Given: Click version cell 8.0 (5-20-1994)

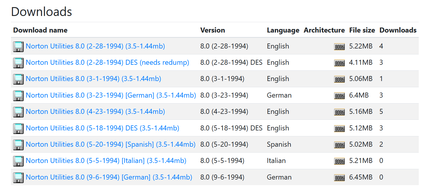Looking at the screenshot, I should tap(224, 144).
